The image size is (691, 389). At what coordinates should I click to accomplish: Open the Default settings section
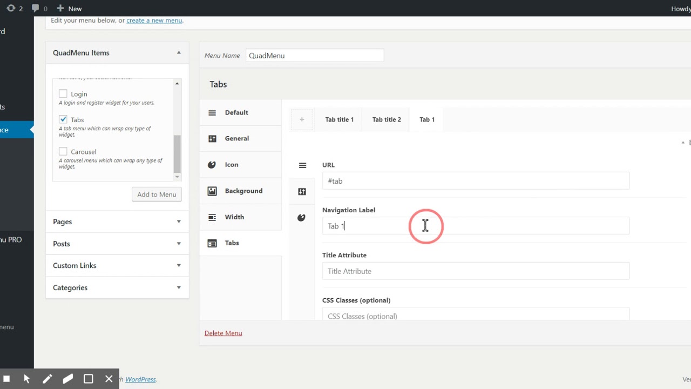(240, 112)
